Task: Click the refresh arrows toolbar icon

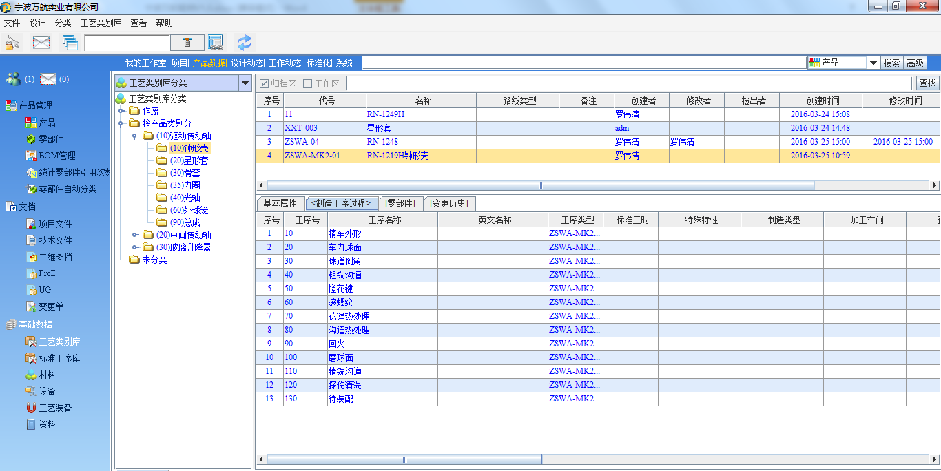Action: tap(244, 43)
